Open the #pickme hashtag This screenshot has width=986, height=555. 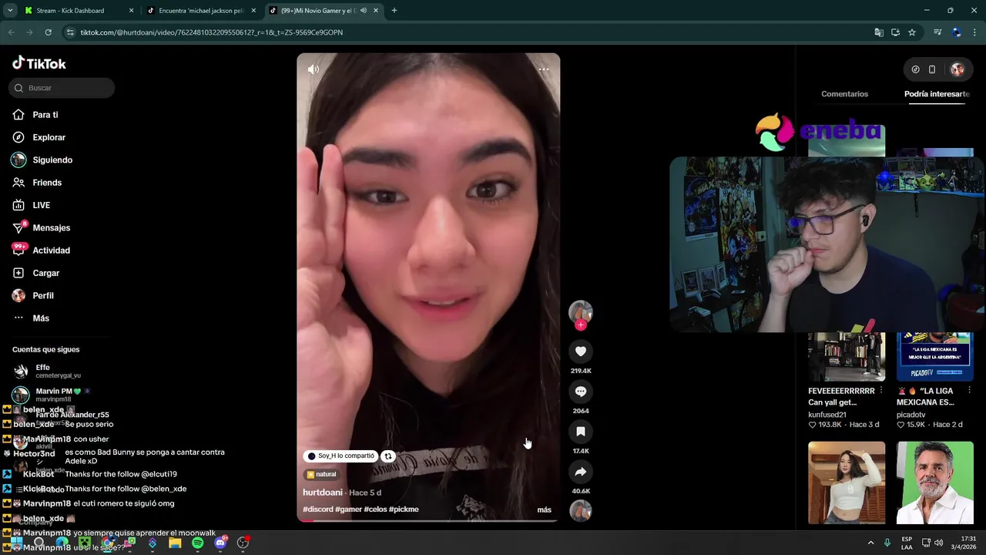coord(404,510)
